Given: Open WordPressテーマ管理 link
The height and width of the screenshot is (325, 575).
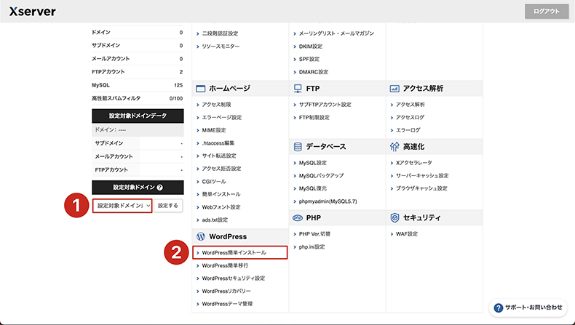Looking at the screenshot, I should pos(227,304).
